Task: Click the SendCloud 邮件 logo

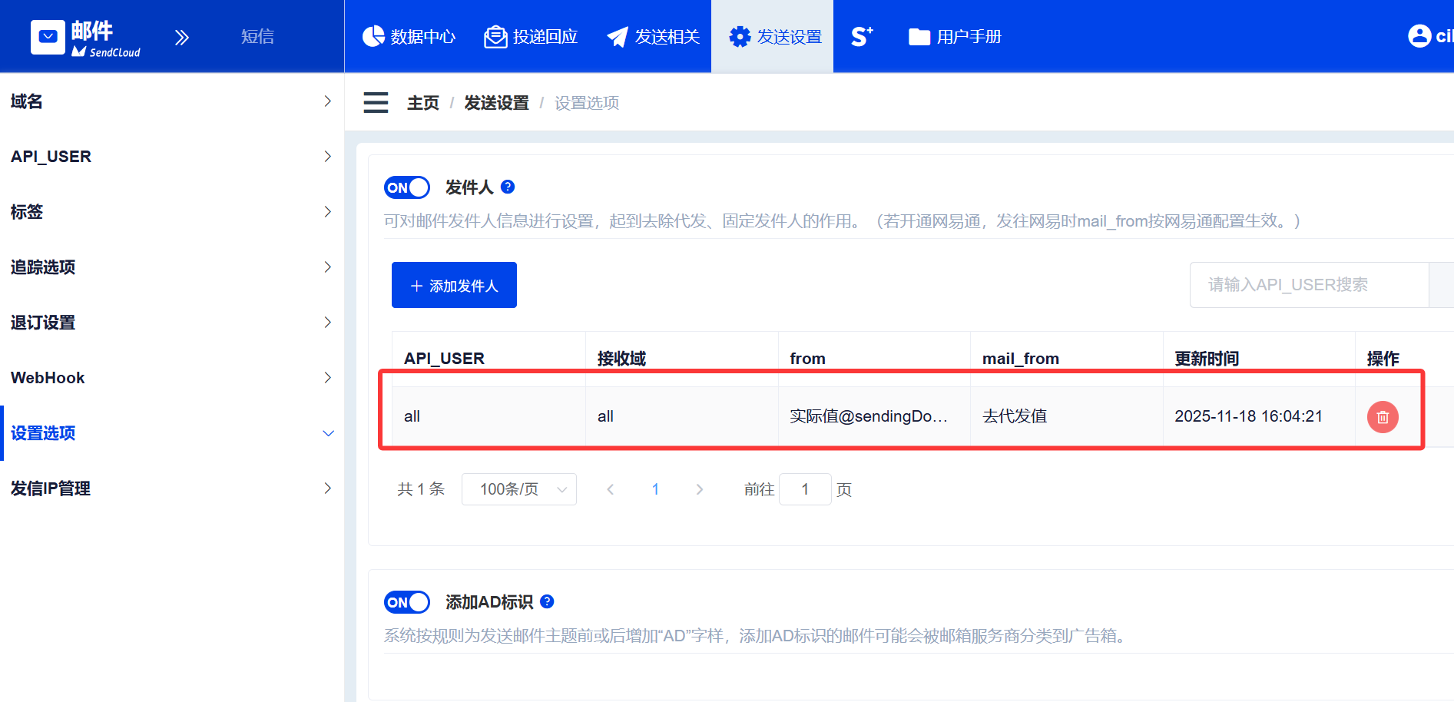Action: (x=86, y=37)
